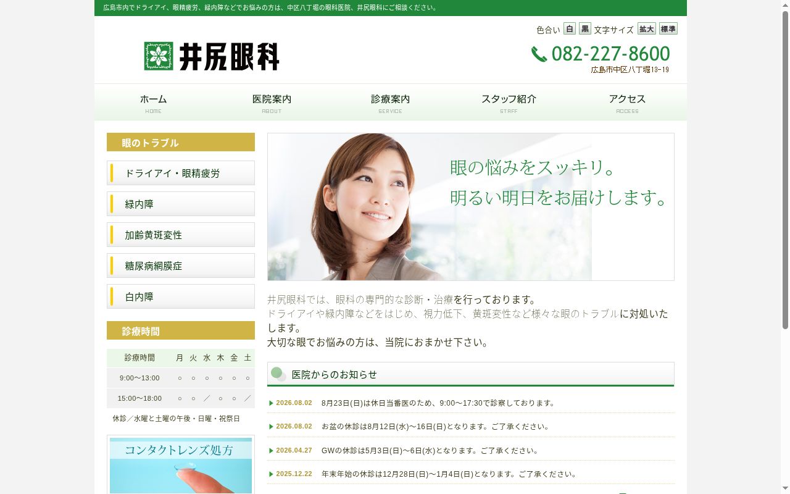790x494 pixels.
Task: Open the 加齢黄斑変性 sidebar item
Action: click(x=181, y=235)
